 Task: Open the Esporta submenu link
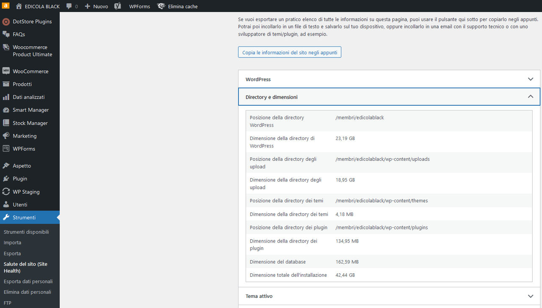click(x=12, y=253)
